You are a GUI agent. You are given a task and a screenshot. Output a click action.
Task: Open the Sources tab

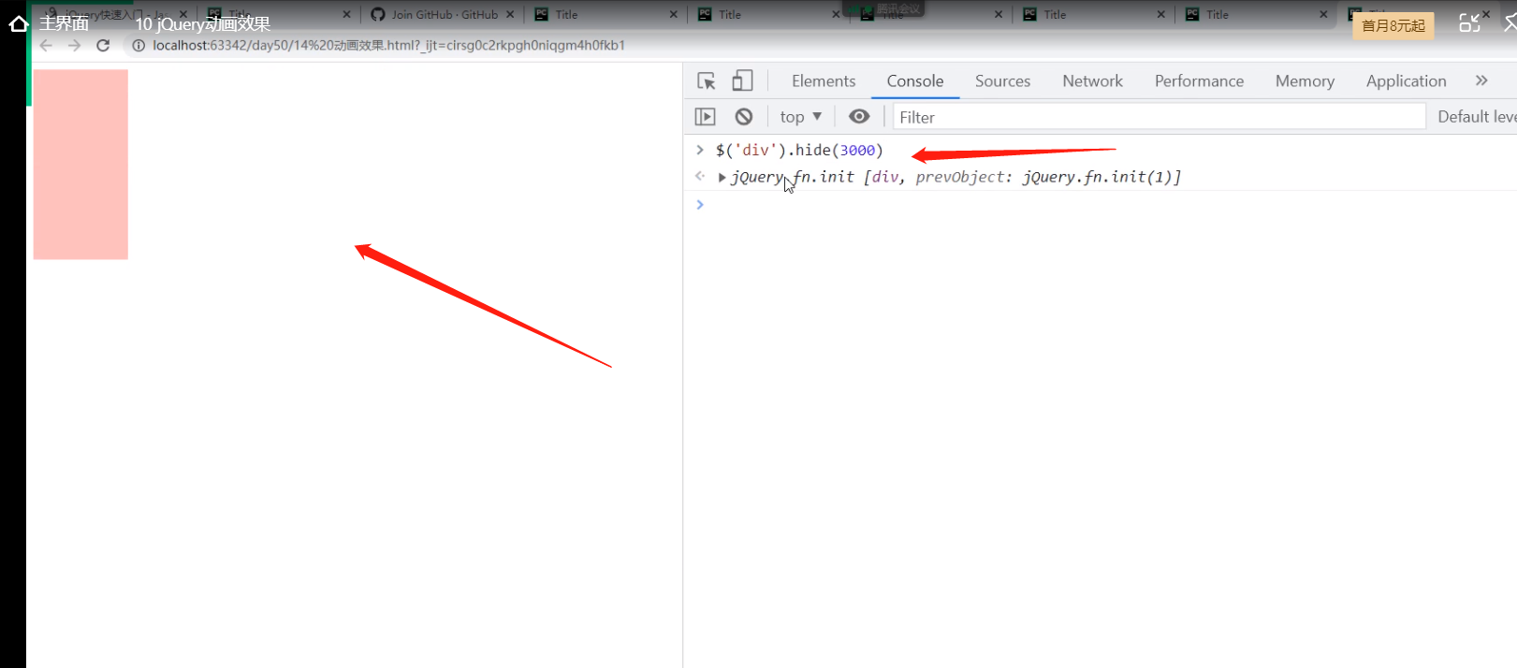[1002, 81]
